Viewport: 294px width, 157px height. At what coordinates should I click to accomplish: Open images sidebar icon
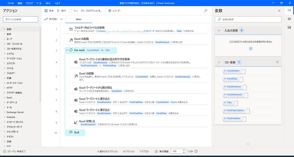[289, 27]
